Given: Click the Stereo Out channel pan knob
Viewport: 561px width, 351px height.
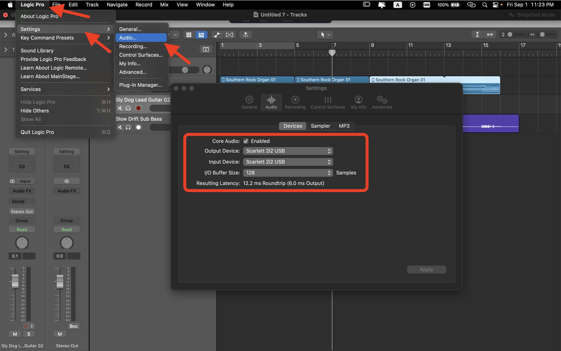Looking at the screenshot, I should pyautogui.click(x=67, y=243).
